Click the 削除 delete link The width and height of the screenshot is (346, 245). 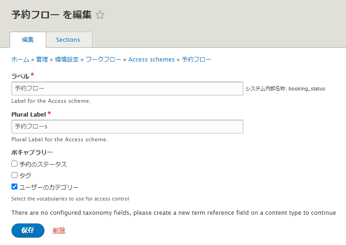coord(59,230)
